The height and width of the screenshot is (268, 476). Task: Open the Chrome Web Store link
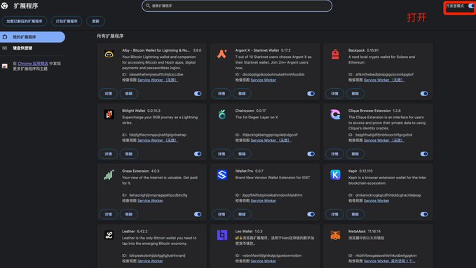click(x=33, y=64)
